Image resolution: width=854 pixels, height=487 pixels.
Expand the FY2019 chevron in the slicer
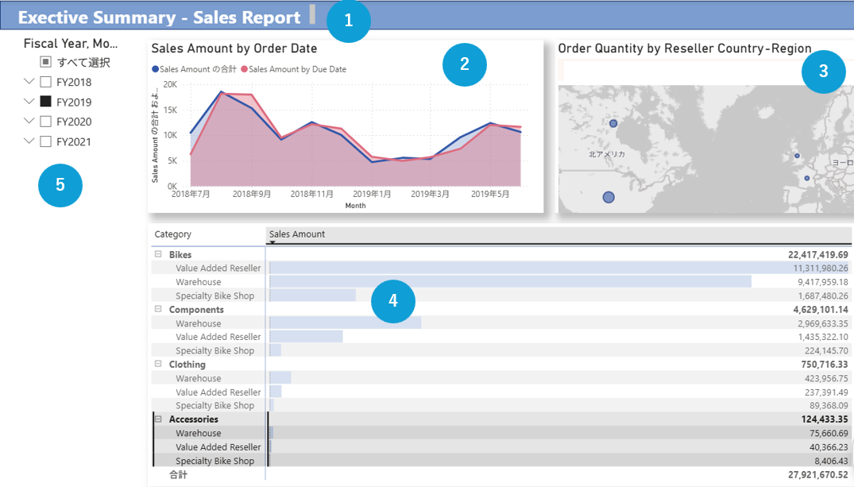click(29, 102)
